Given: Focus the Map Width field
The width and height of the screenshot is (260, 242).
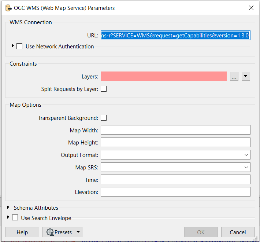Looking at the screenshot, I should (x=175, y=130).
